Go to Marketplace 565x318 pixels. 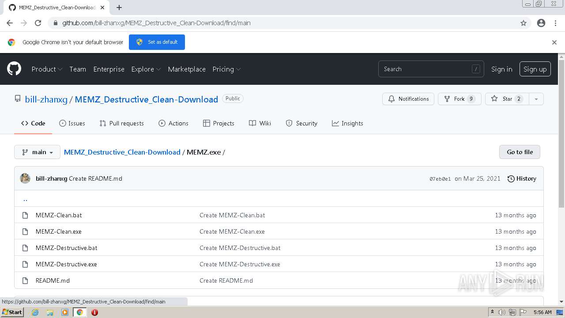[187, 69]
